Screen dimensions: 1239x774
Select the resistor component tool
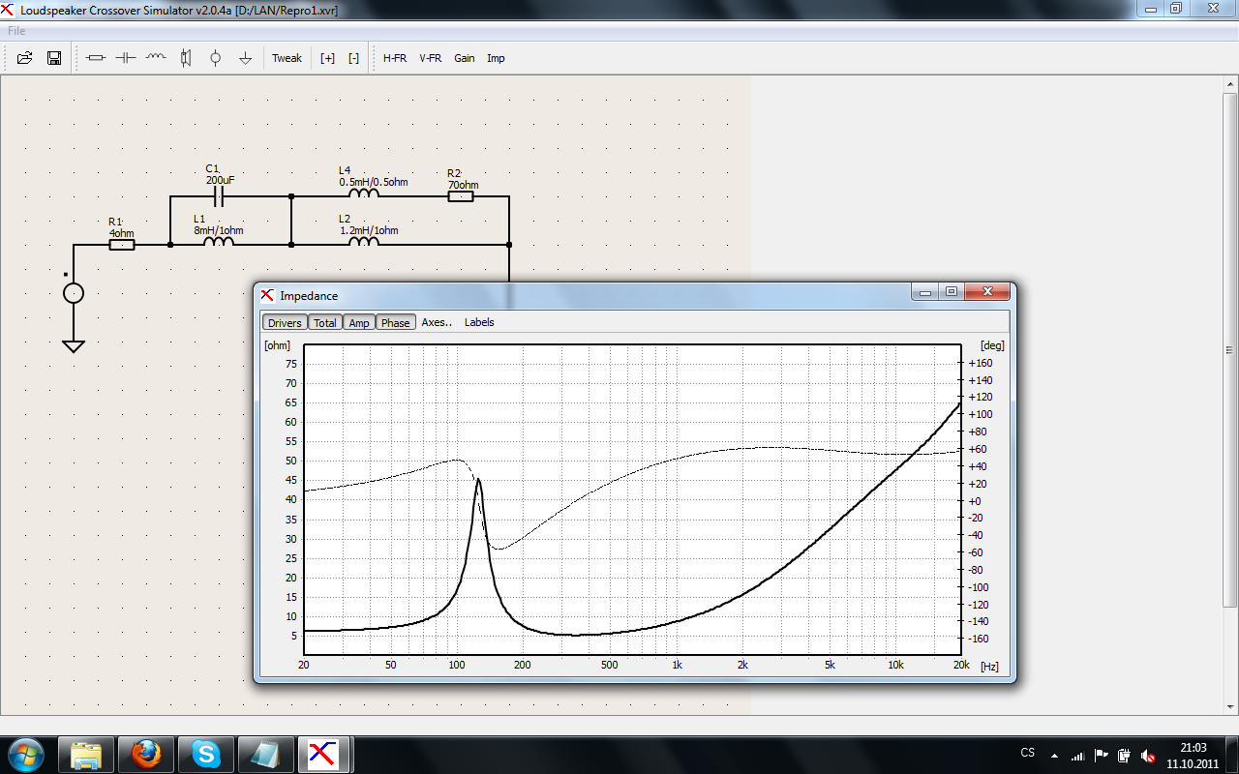point(95,58)
